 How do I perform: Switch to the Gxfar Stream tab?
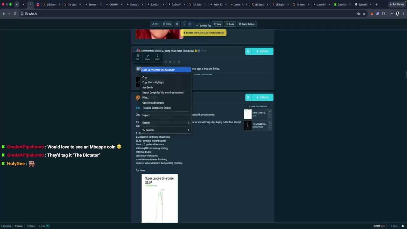[342, 4]
